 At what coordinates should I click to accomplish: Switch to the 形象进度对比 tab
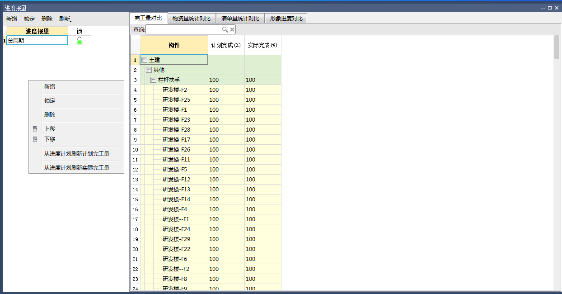coord(286,19)
